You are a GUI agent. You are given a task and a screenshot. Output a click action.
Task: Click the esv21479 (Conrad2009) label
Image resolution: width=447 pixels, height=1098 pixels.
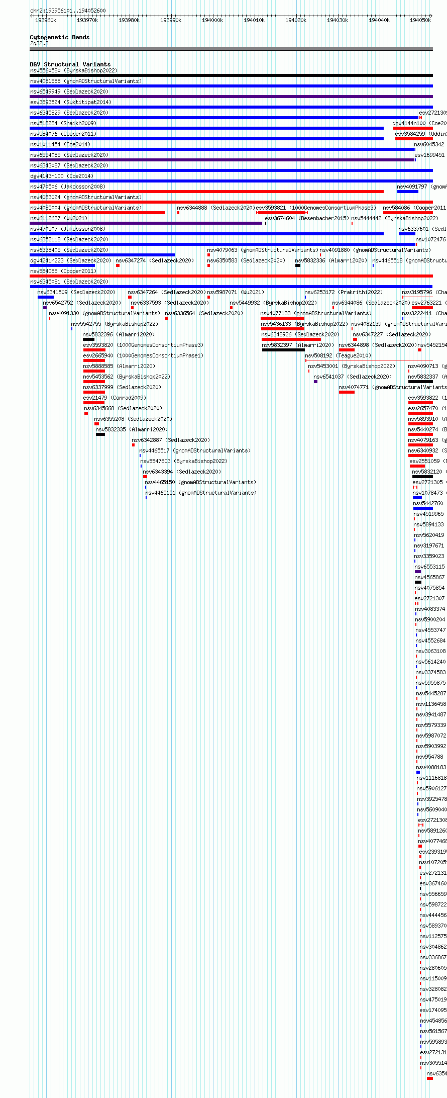click(115, 398)
